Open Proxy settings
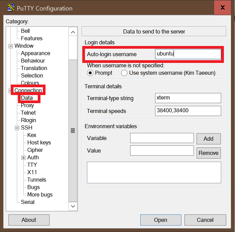The image size is (235, 232). [27, 106]
